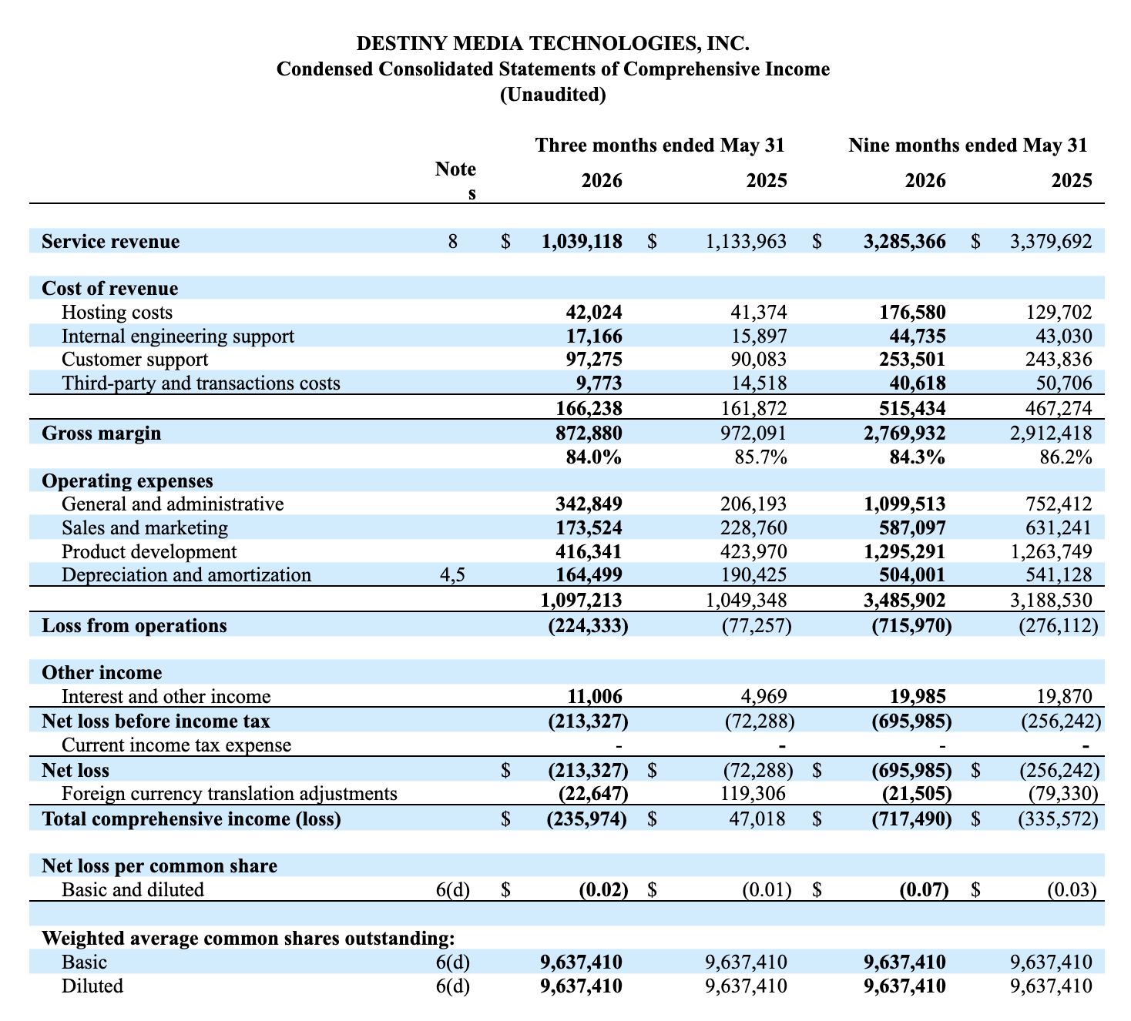Click 'Net loss before income tax' label
The width and height of the screenshot is (1131, 1021).
click(x=156, y=721)
